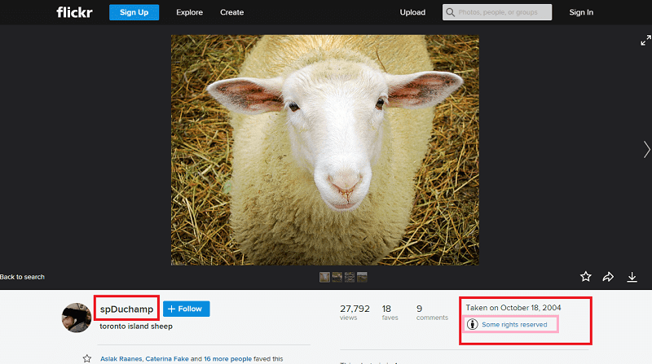
Task: Click the sheep photo
Action: click(324, 150)
